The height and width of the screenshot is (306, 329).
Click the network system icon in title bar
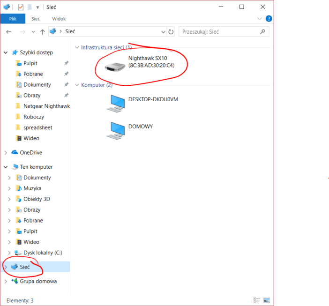click(7, 7)
